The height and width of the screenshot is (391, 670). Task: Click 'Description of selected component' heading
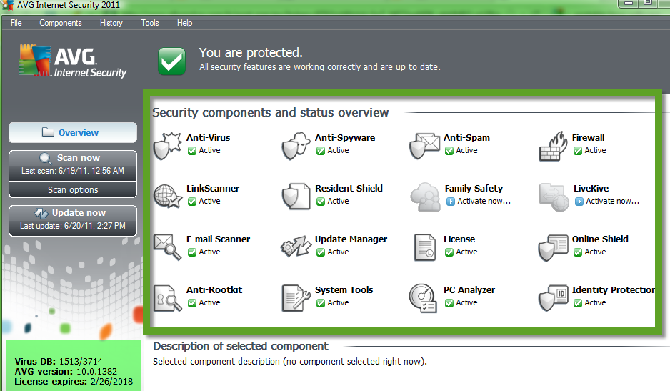pos(241,346)
